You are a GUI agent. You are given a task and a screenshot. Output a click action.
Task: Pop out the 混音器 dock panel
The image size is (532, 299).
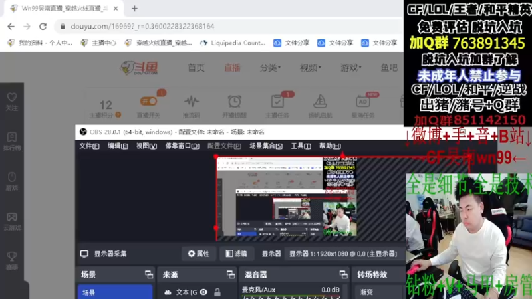tap(343, 274)
